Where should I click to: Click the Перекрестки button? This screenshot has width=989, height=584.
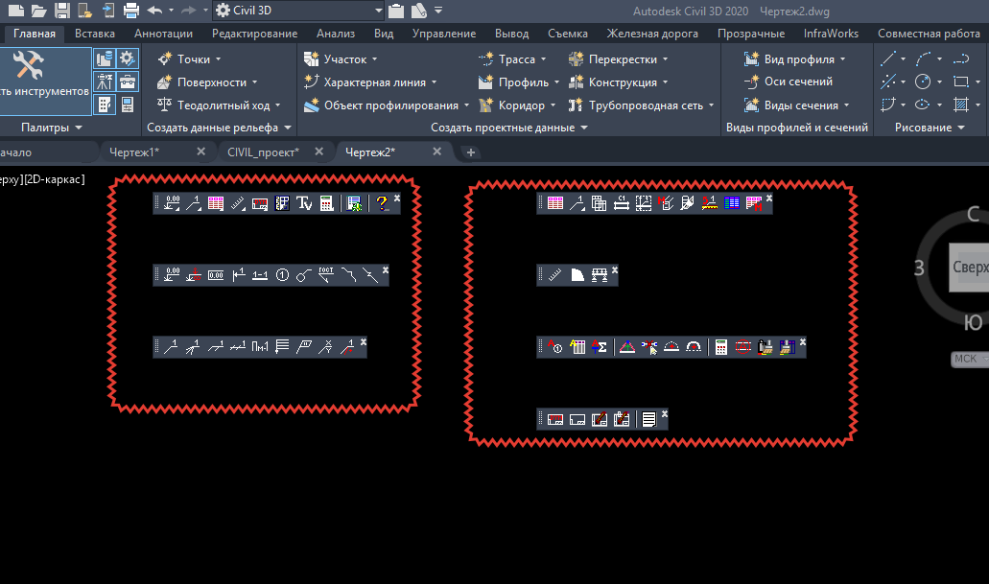pos(613,59)
